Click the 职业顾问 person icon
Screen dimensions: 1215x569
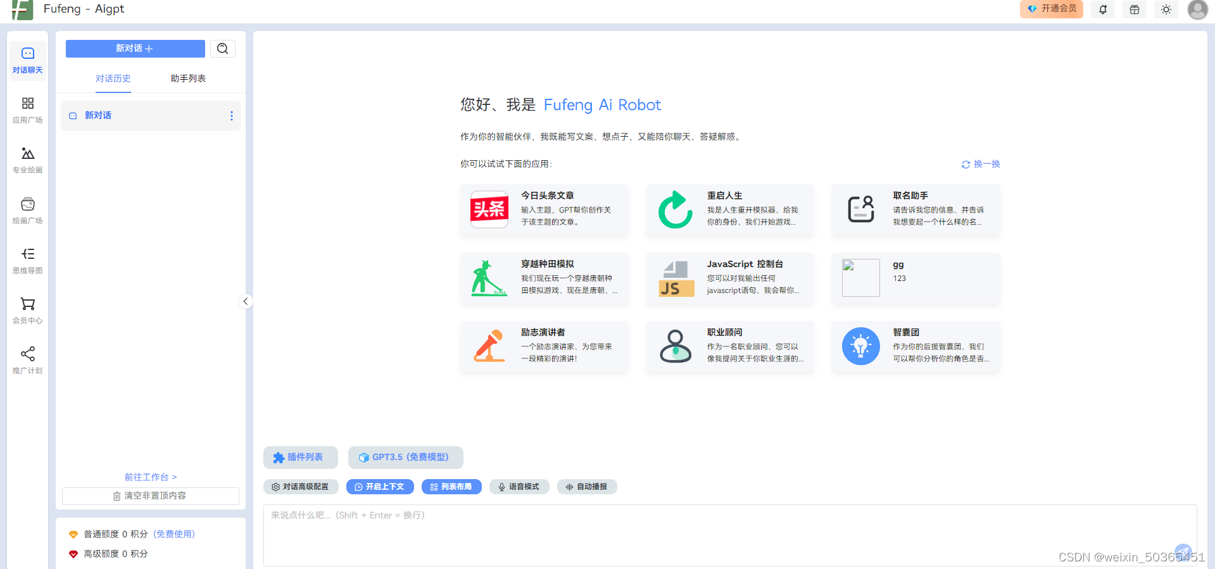click(x=676, y=346)
